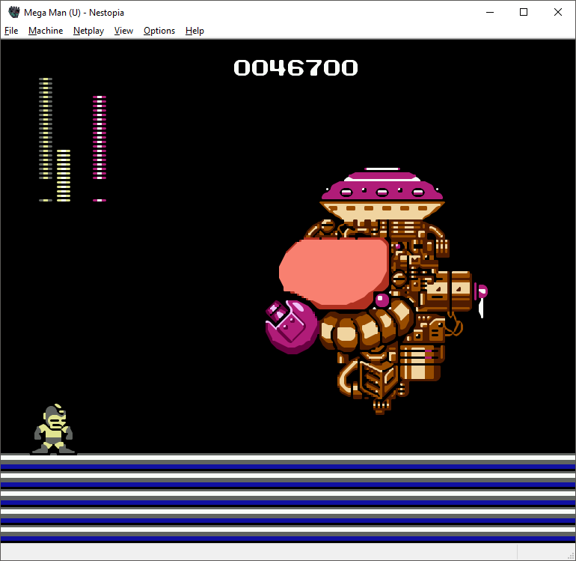576x561 pixels.
Task: Open the File menu
Action: pyautogui.click(x=11, y=31)
